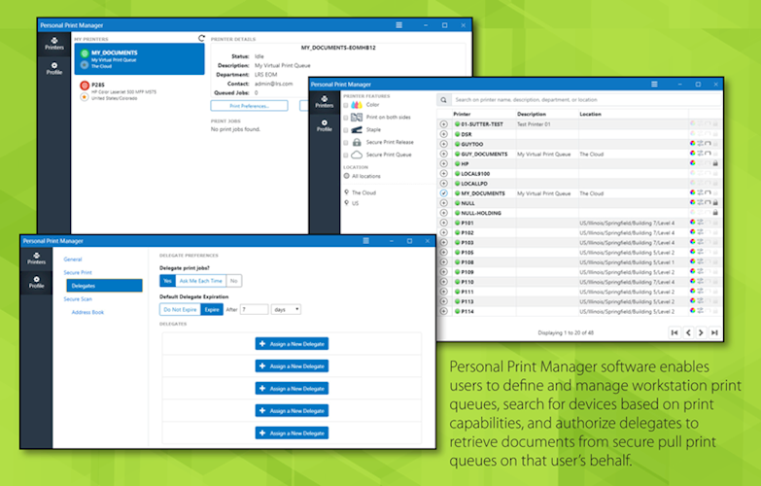
Task: Click the printer search text field
Action: click(586, 100)
